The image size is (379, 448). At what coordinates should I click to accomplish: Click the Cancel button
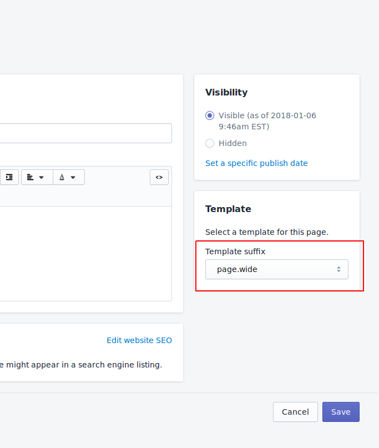pyautogui.click(x=295, y=412)
